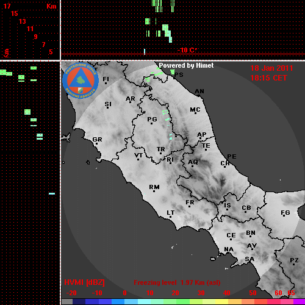This screenshot has width=305, height=305.
Task: Click the "LT" city label on the map
Action: (x=171, y=213)
